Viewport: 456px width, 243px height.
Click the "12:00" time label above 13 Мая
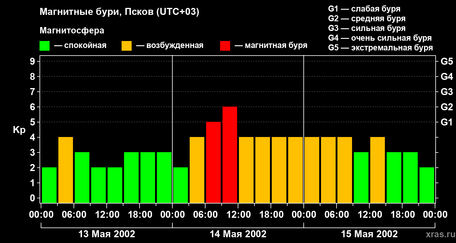[107, 215]
